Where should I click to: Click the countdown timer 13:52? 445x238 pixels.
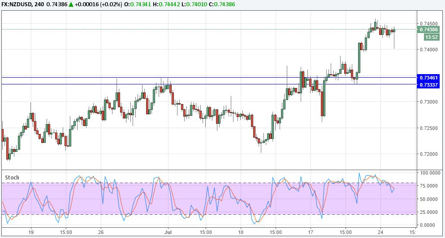pyautogui.click(x=432, y=37)
